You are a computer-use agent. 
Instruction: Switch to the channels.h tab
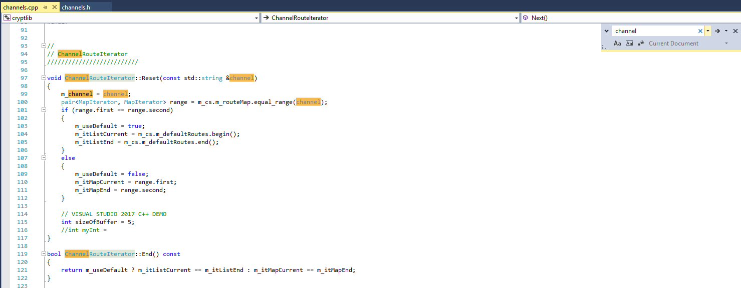tap(76, 7)
